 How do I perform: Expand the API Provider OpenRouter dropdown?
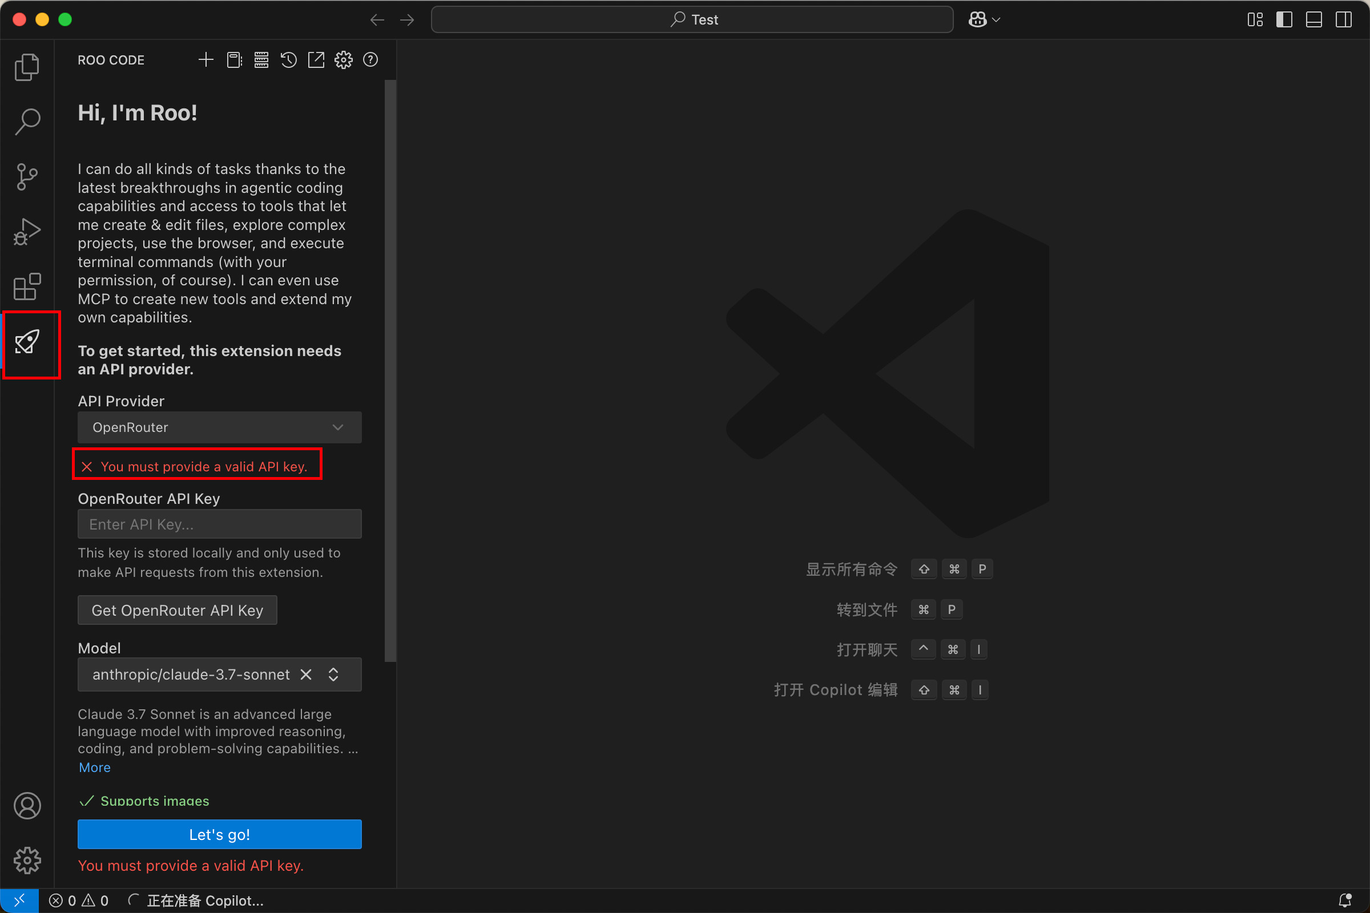pyautogui.click(x=220, y=427)
